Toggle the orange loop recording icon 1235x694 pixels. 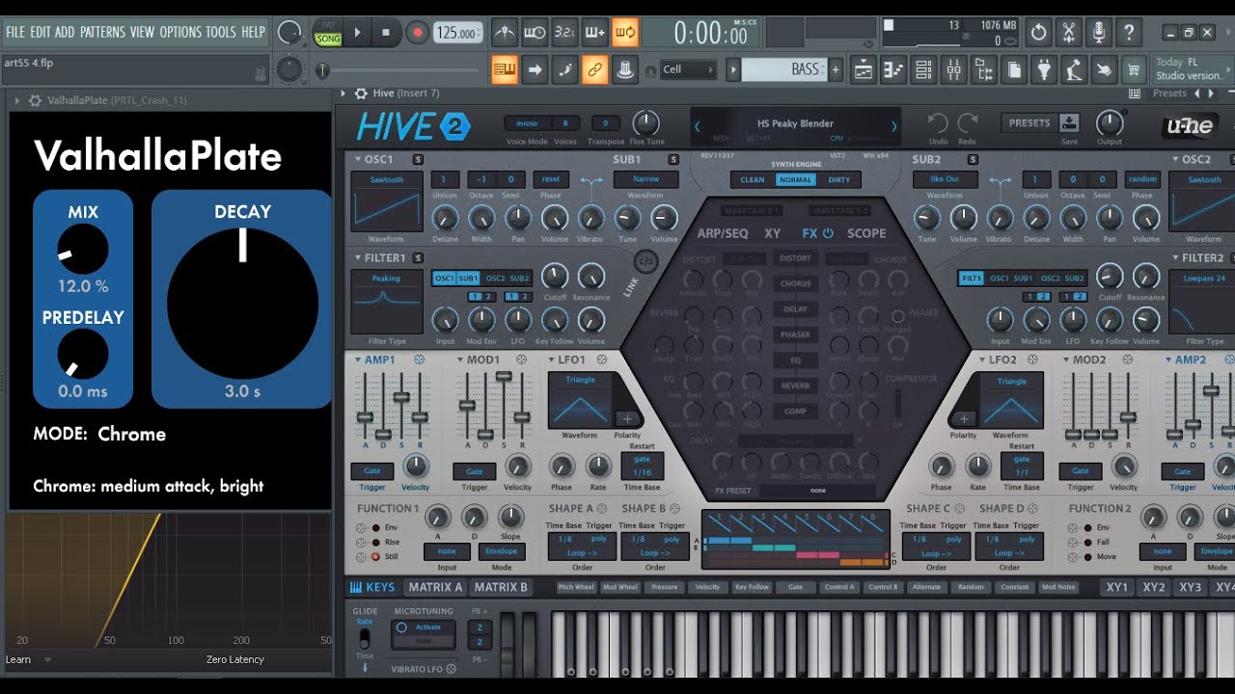coord(625,33)
